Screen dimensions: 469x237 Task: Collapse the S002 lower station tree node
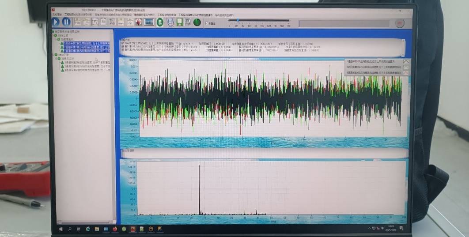coord(54,55)
